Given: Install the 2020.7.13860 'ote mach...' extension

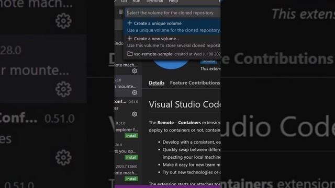Looking at the screenshot, I should [131, 179].
